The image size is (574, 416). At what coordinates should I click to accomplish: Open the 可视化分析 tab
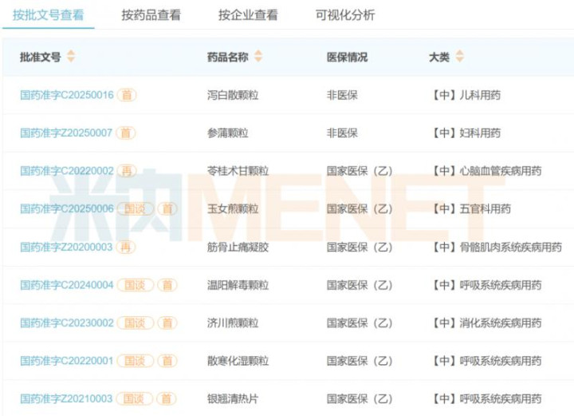(345, 15)
